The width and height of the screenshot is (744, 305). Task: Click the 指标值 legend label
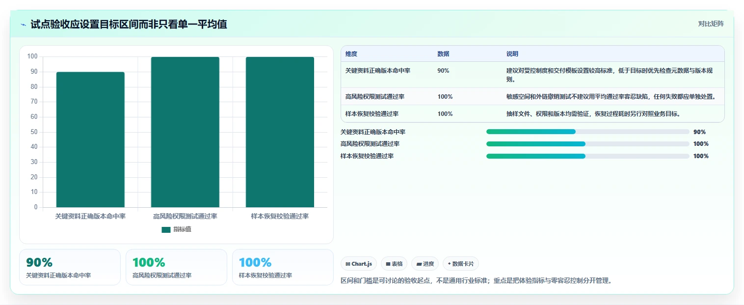click(x=182, y=229)
